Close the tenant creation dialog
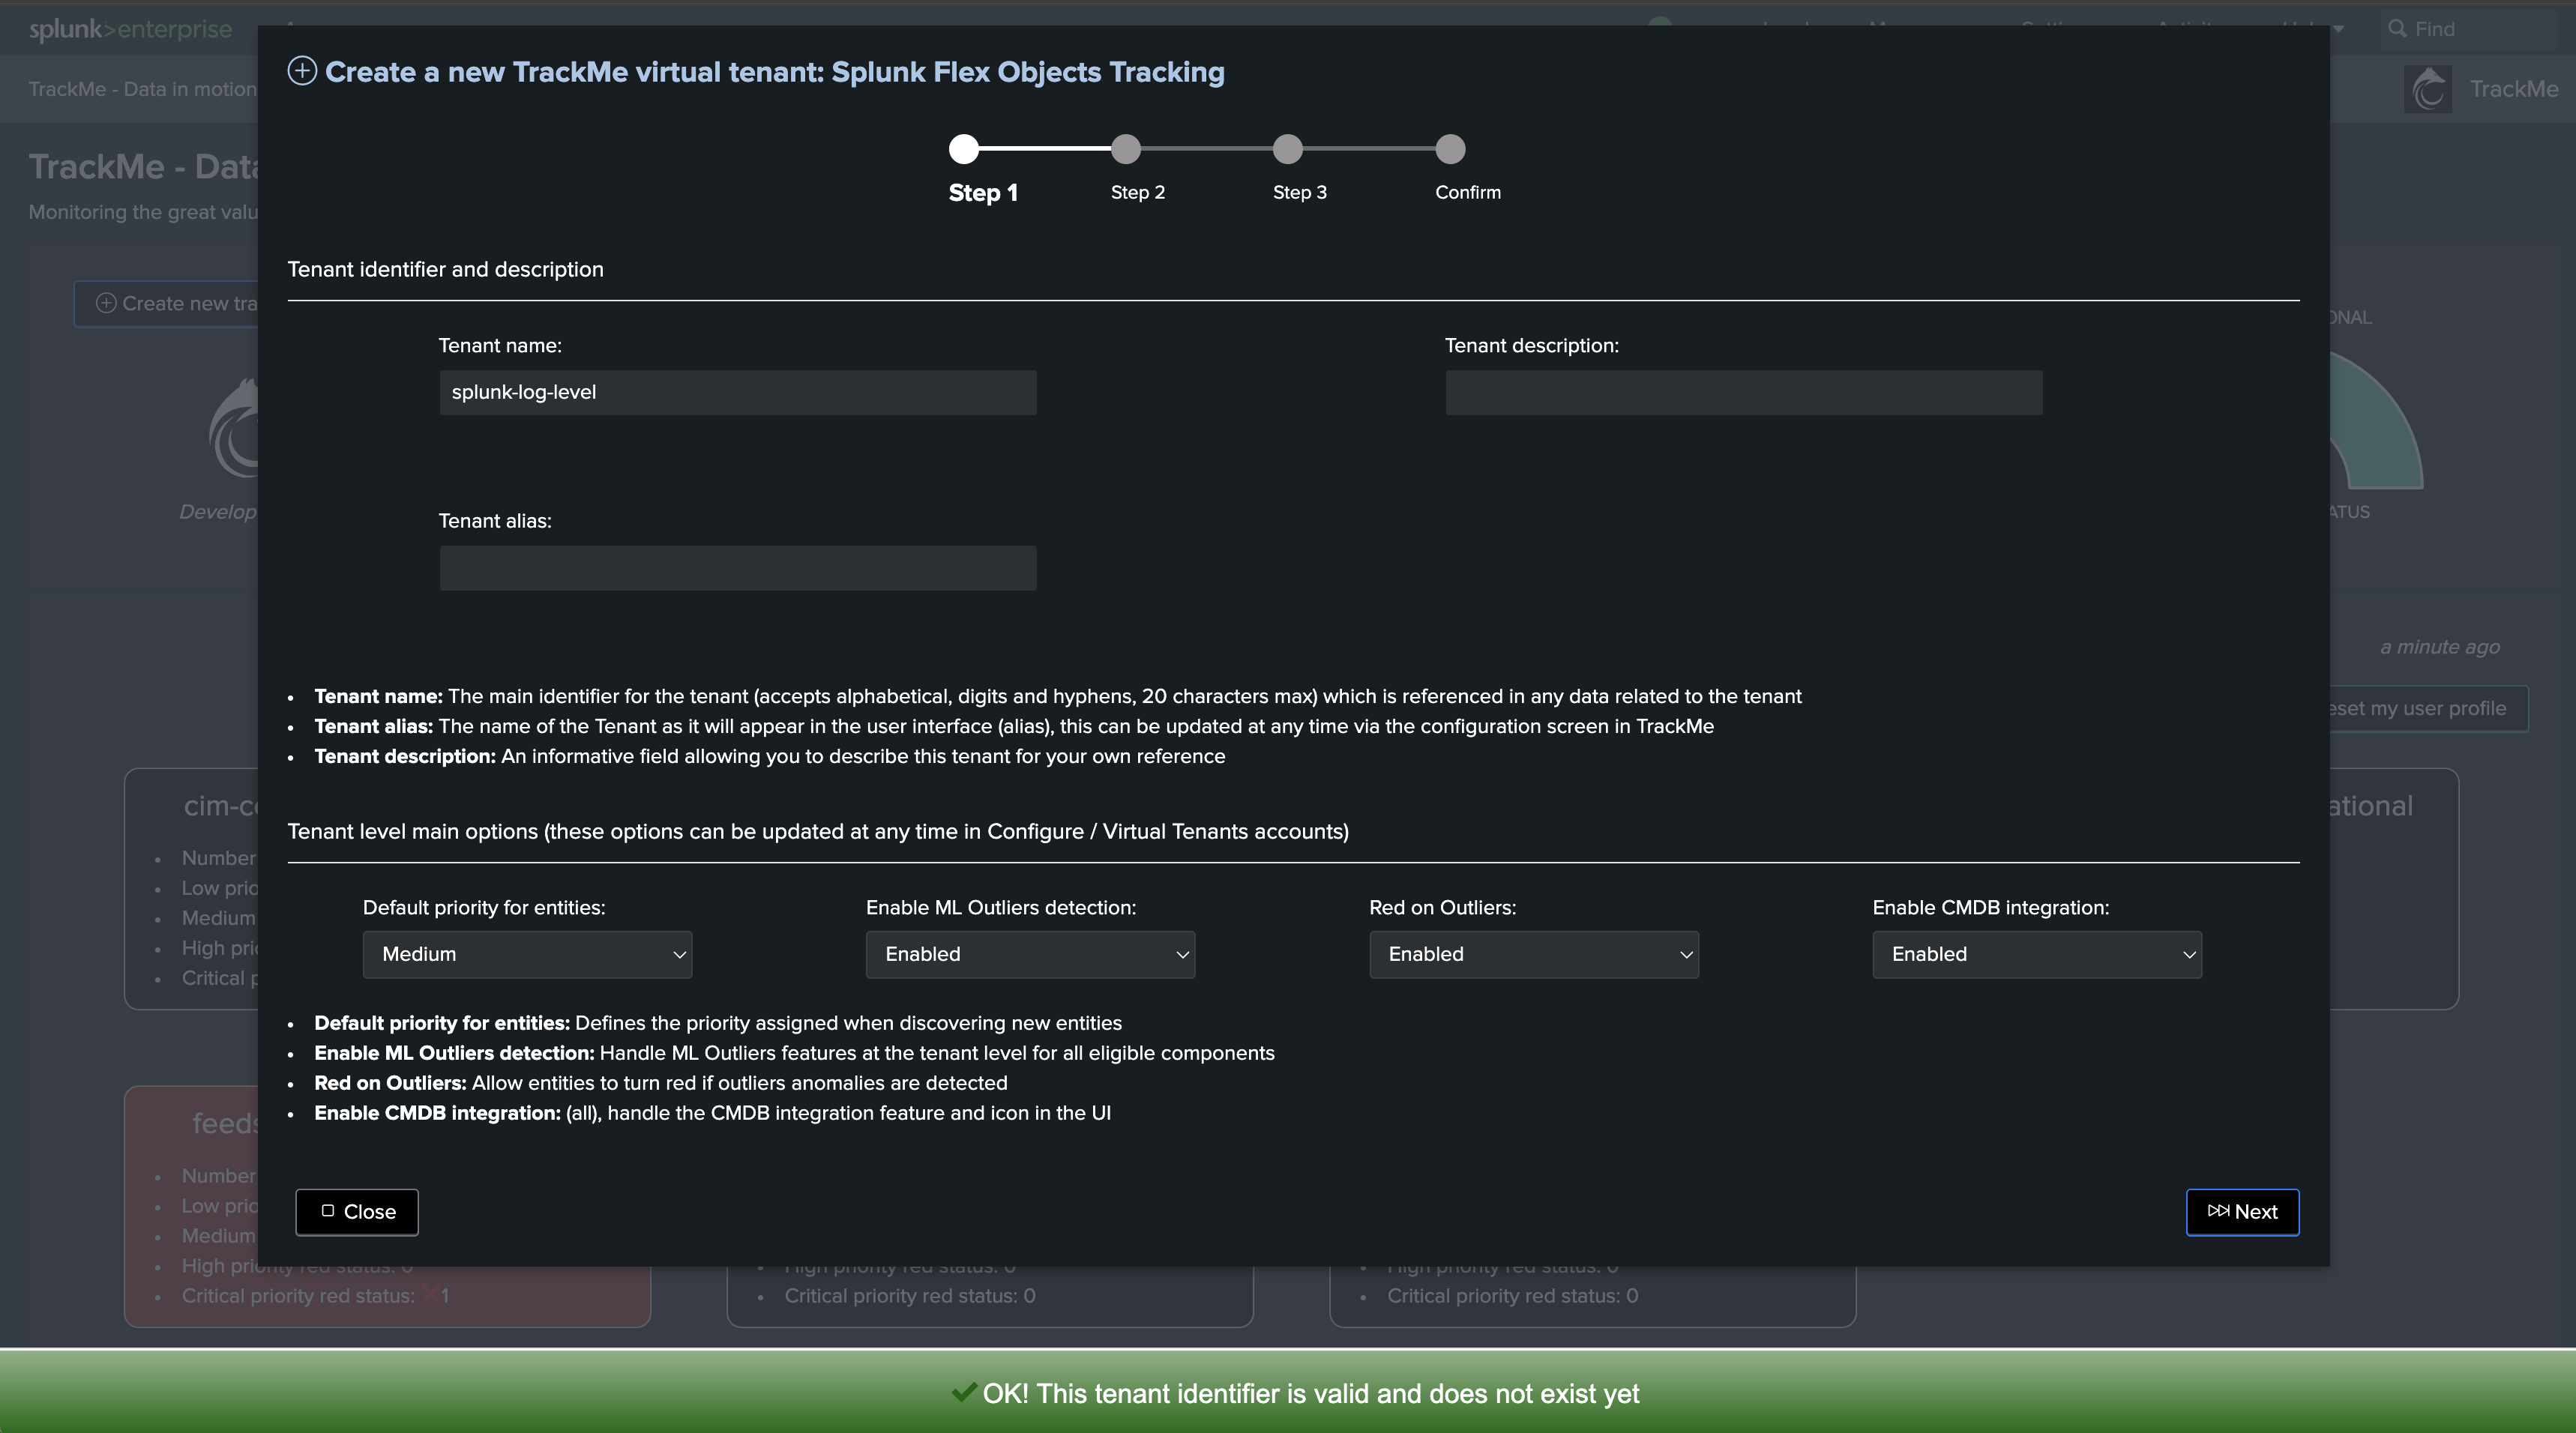 357,1212
